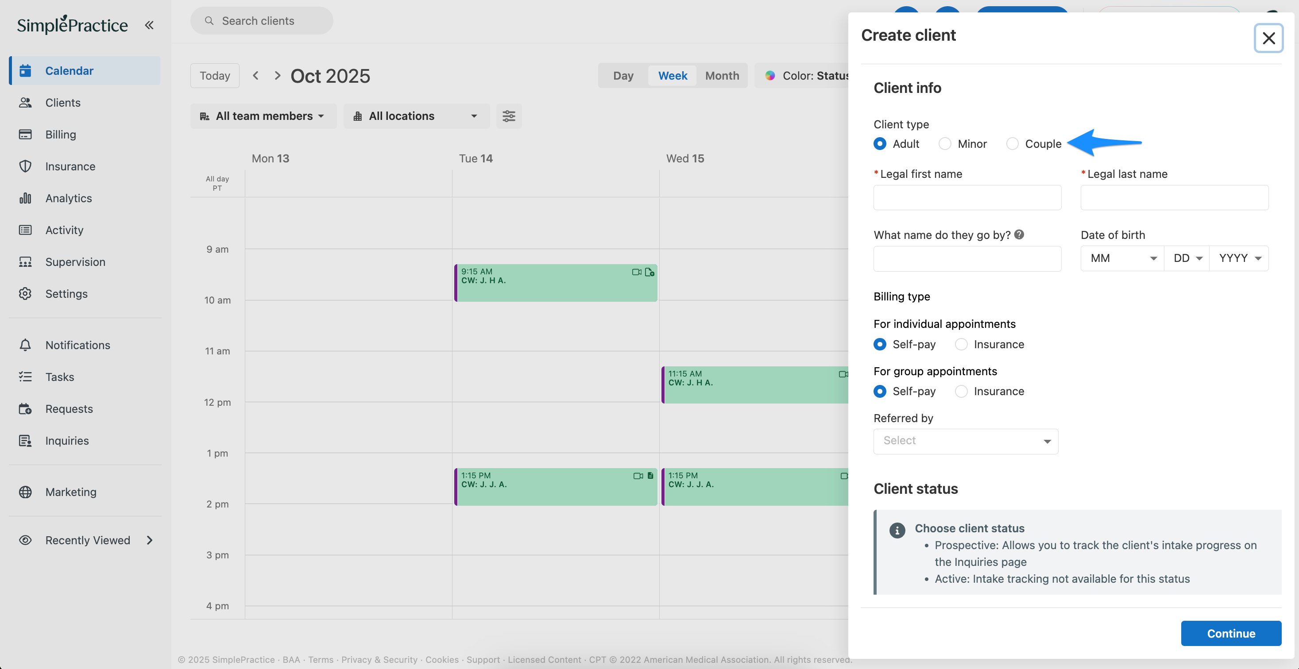This screenshot has height=669, width=1299.
Task: Click the Marketing globe icon
Action: tap(25, 492)
